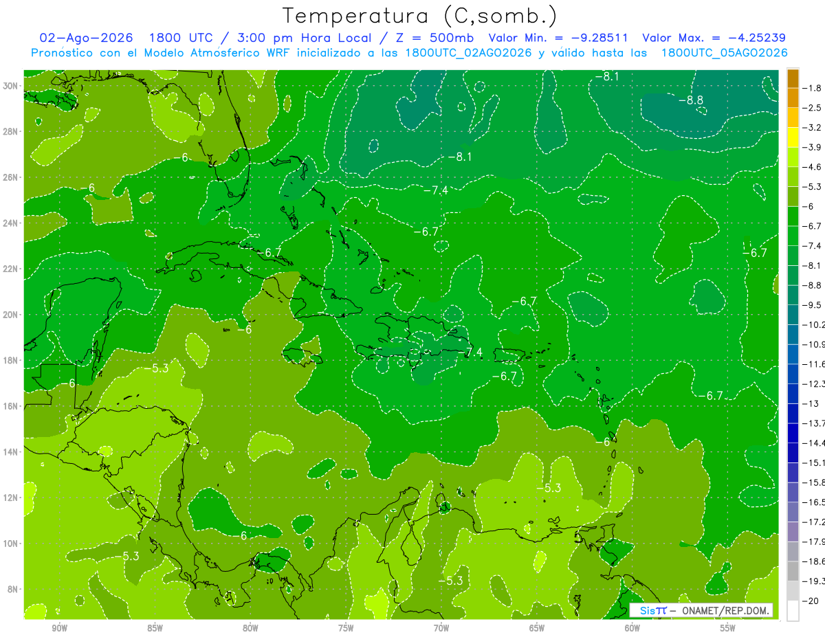Click the '28N' latitude label
Image resolution: width=825 pixels, height=637 pixels.
(11, 131)
